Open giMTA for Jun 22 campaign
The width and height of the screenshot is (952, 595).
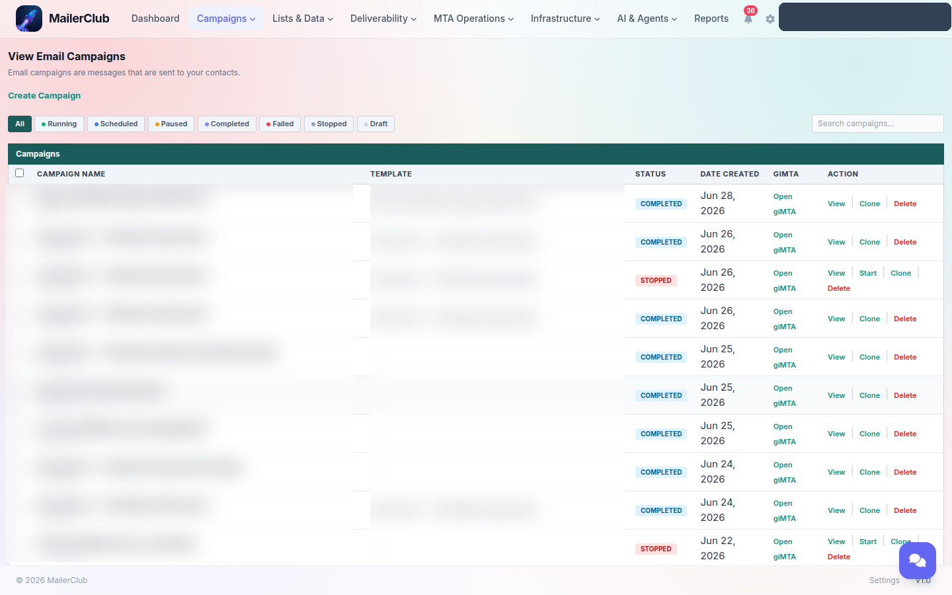(784, 549)
